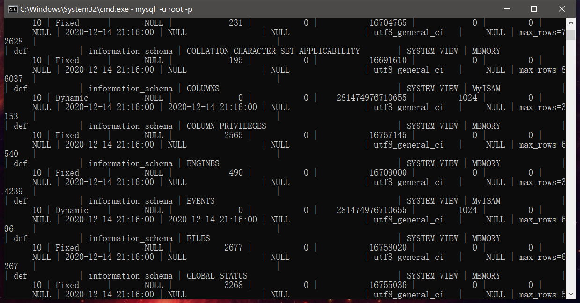Select the value 2677

point(234,248)
